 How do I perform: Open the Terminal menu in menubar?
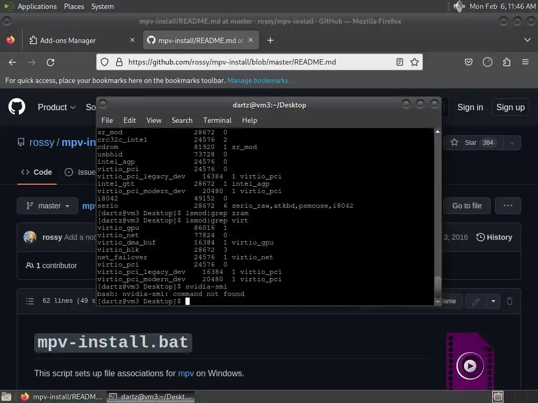pyautogui.click(x=217, y=120)
